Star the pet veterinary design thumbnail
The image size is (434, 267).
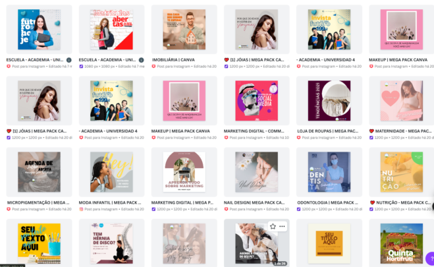coord(273,226)
